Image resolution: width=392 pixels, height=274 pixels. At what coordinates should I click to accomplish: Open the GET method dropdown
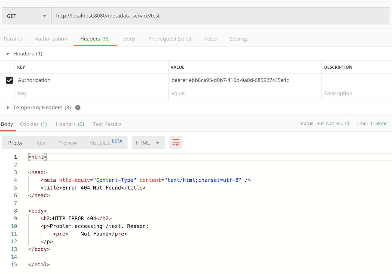(x=27, y=16)
